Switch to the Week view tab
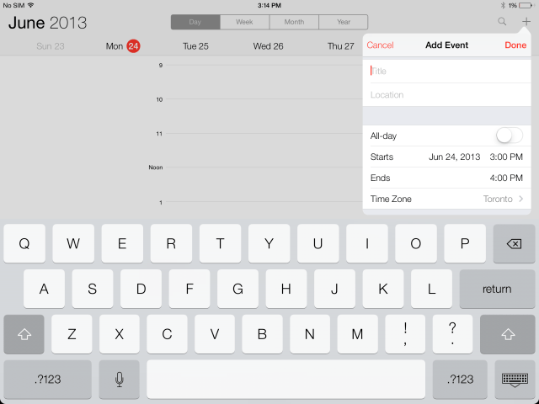The height and width of the screenshot is (404, 539). [244, 23]
